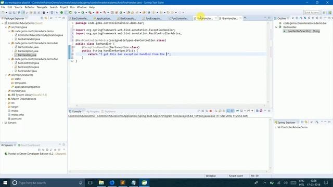Collapse All in Spring Explorer toolbar

click(302, 123)
